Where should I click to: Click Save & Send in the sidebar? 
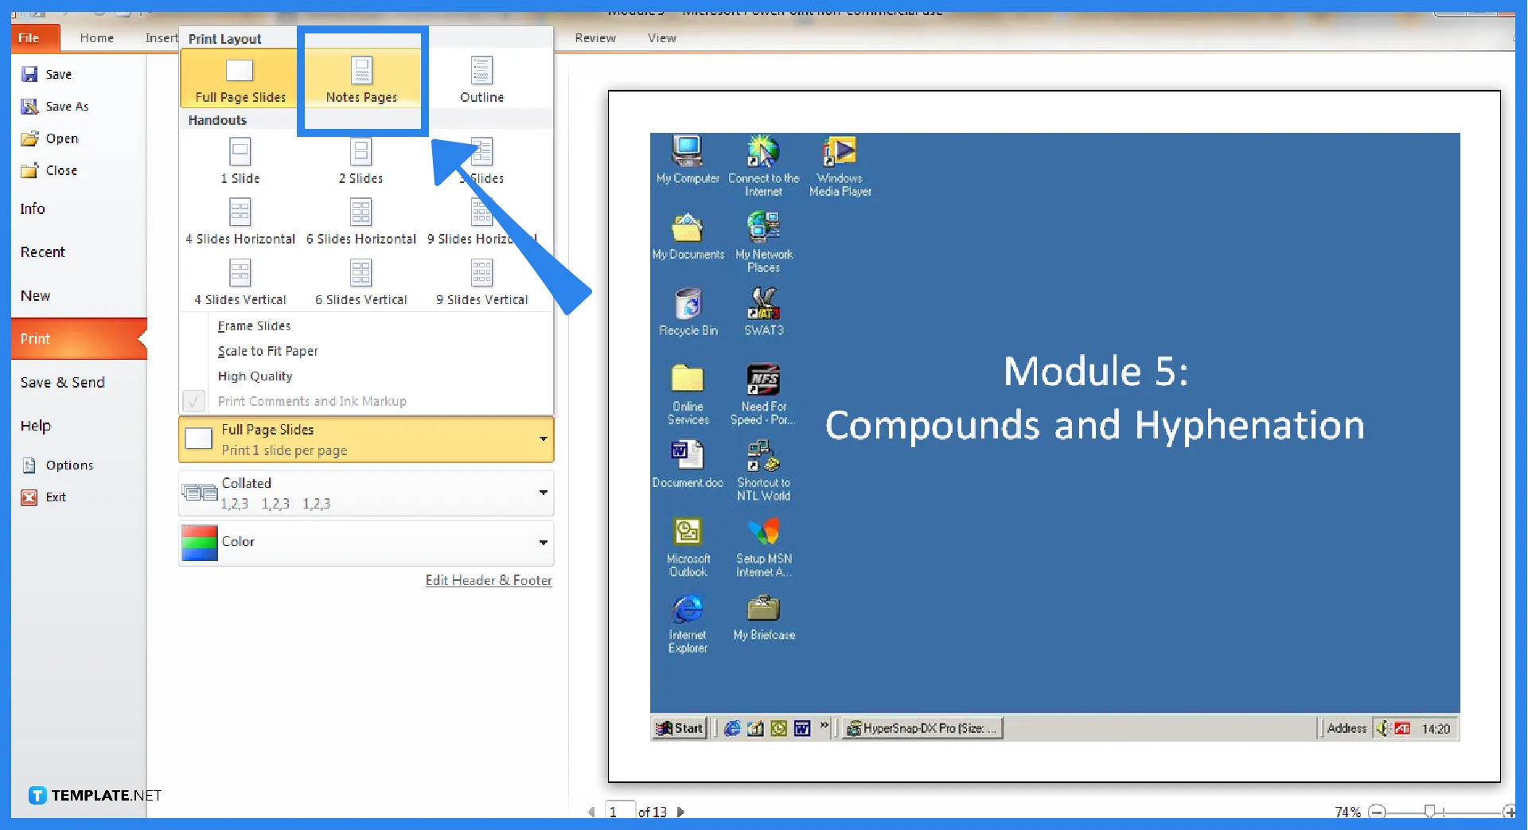(63, 382)
